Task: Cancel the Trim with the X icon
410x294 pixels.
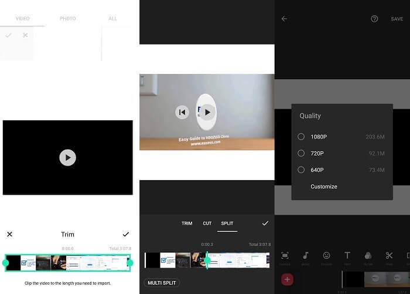Action: point(10,234)
